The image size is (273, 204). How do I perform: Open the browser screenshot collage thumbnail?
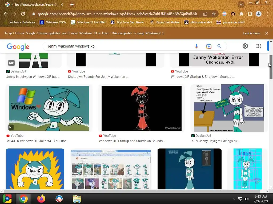pos(111,169)
